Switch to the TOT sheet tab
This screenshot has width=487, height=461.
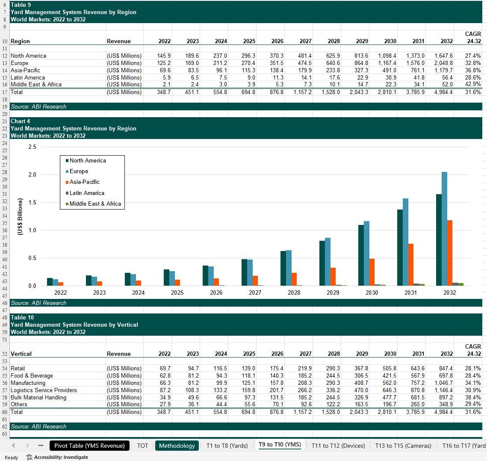(142, 446)
